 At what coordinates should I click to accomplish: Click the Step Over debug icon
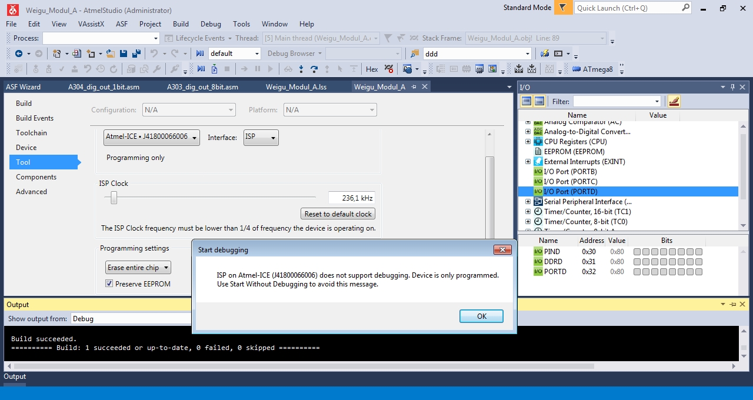[x=314, y=69]
